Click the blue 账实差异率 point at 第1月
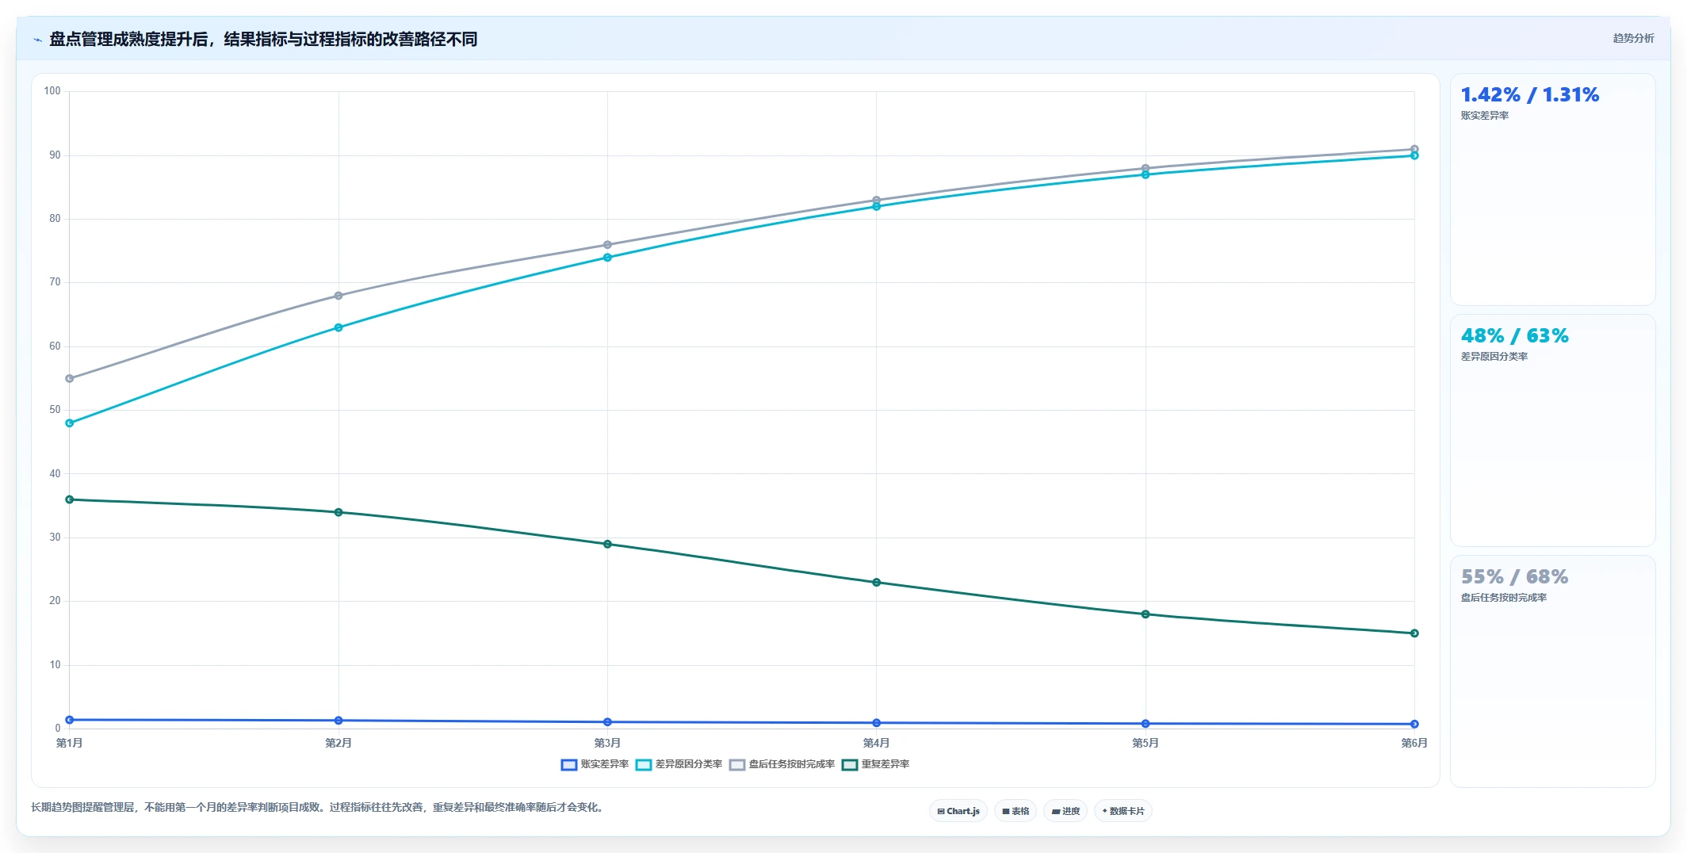The image size is (1687, 853). pyautogui.click(x=70, y=720)
